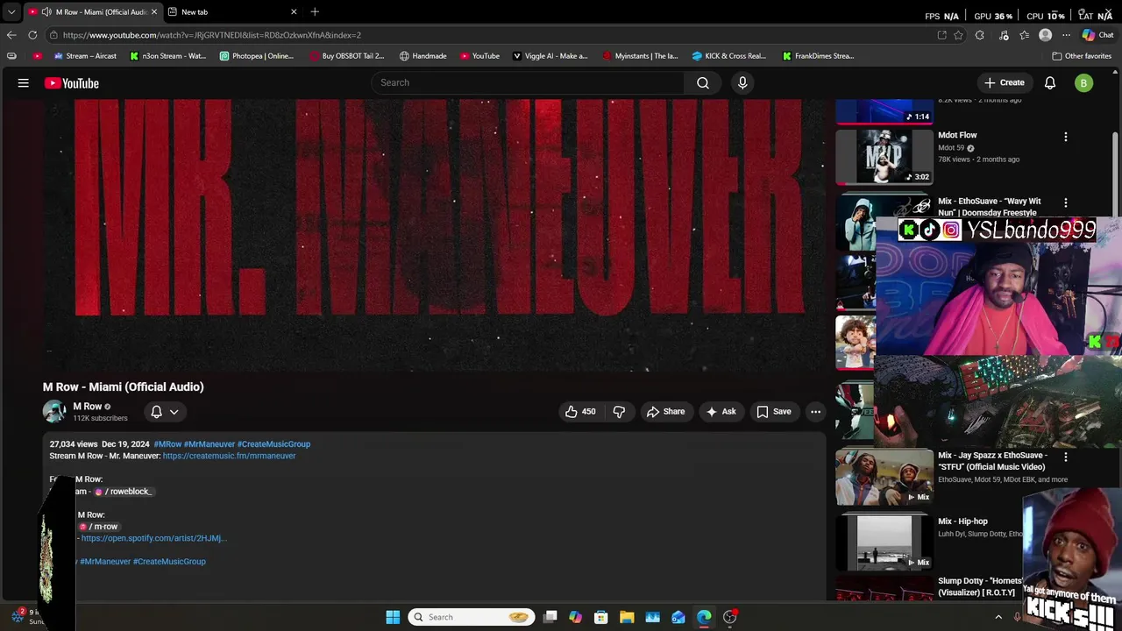
Task: Open the #CreateMusicGroup hashtag in the top line
Action: click(x=273, y=444)
